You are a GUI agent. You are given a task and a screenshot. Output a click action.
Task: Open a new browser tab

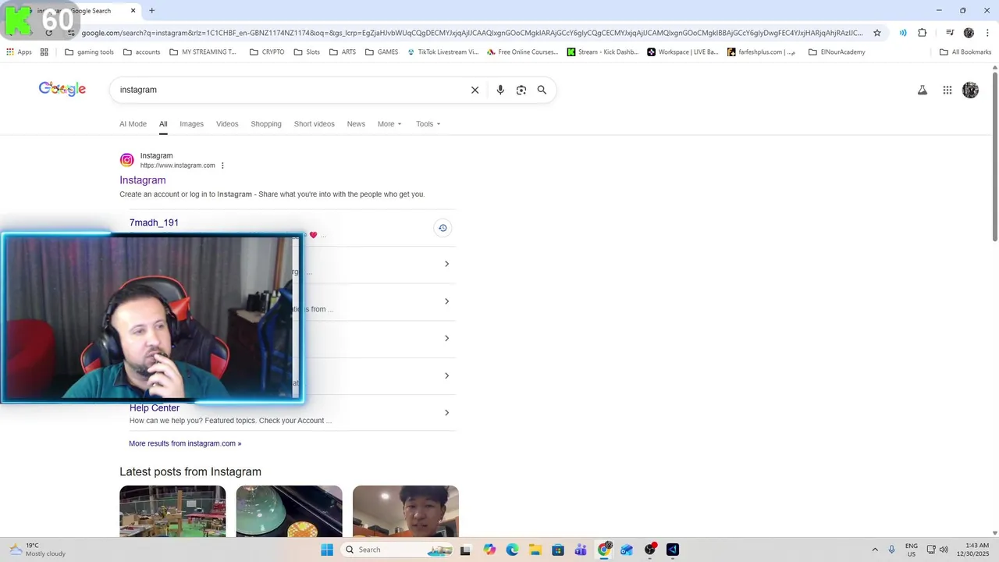pos(151,11)
